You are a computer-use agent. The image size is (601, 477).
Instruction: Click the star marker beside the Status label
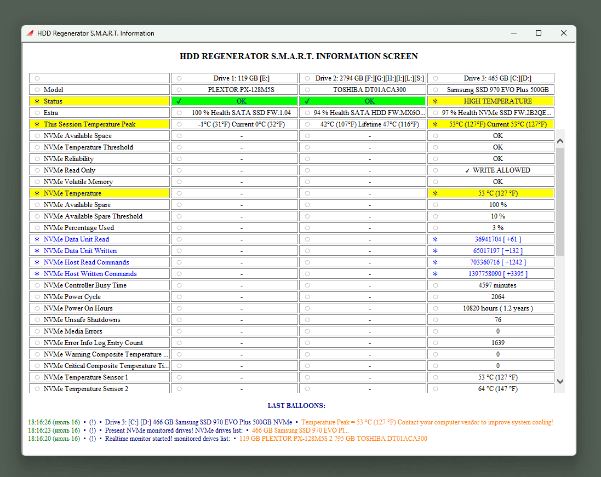coord(37,101)
